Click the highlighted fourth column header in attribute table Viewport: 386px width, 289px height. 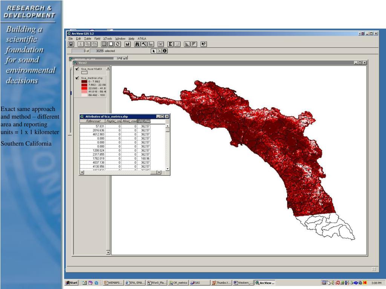click(x=144, y=121)
